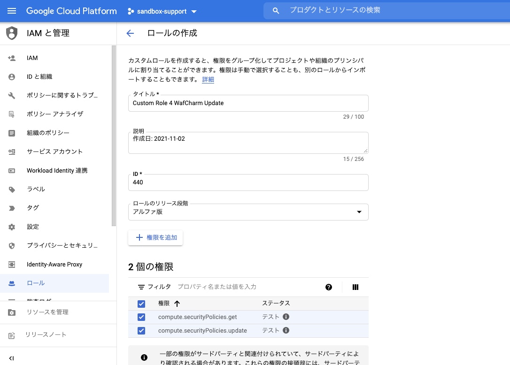510x365 pixels.
Task: Open the 詳細 link in the description
Action: click(208, 80)
